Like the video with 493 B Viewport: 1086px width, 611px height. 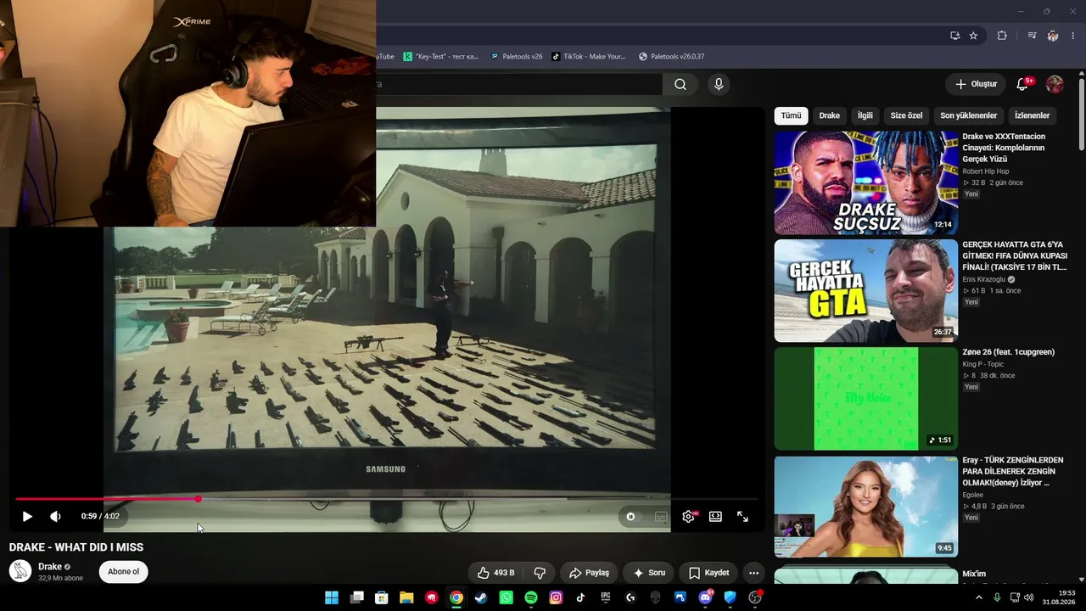pyautogui.click(x=495, y=573)
